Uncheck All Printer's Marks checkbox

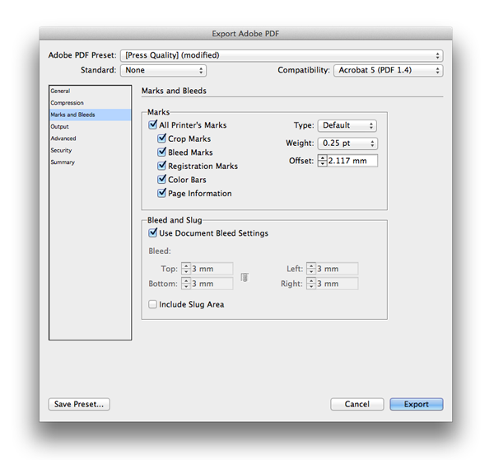153,125
